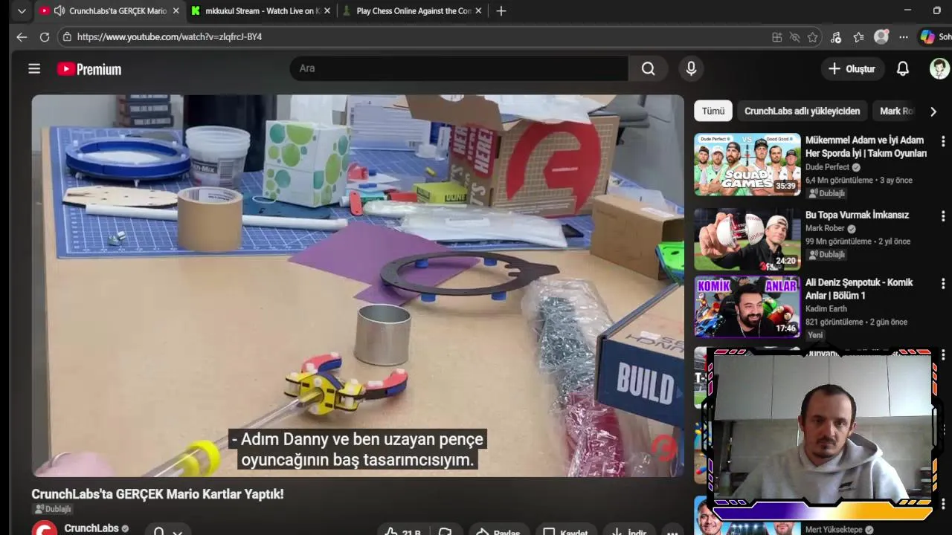
Task: Click the Kaydet save button
Action: pyautogui.click(x=565, y=532)
